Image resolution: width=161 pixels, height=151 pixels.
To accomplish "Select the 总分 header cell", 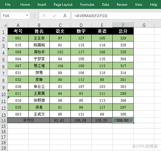I will pyautogui.click(x=123, y=31).
